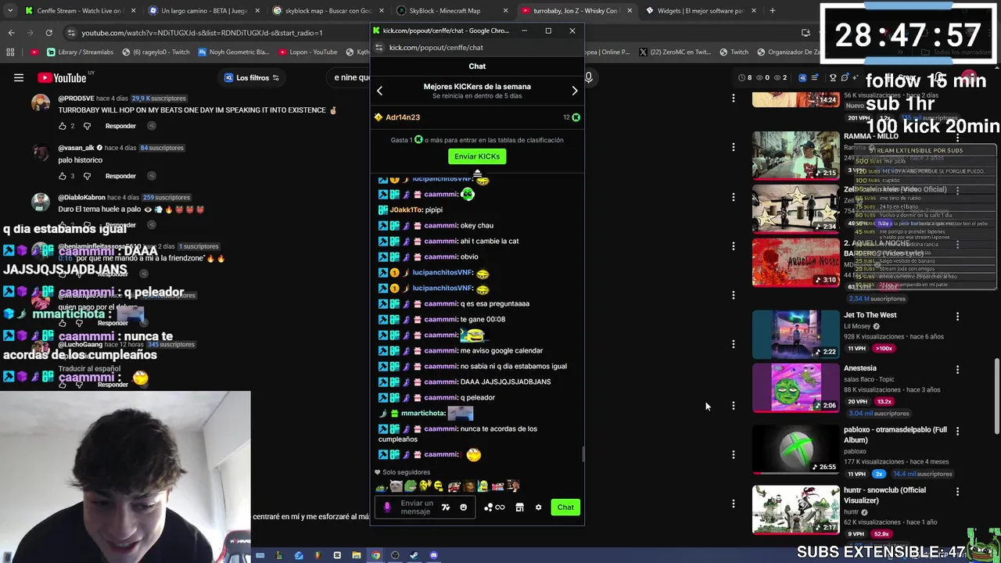Open options for pabloxo otramasdelpablo album

pos(957,430)
